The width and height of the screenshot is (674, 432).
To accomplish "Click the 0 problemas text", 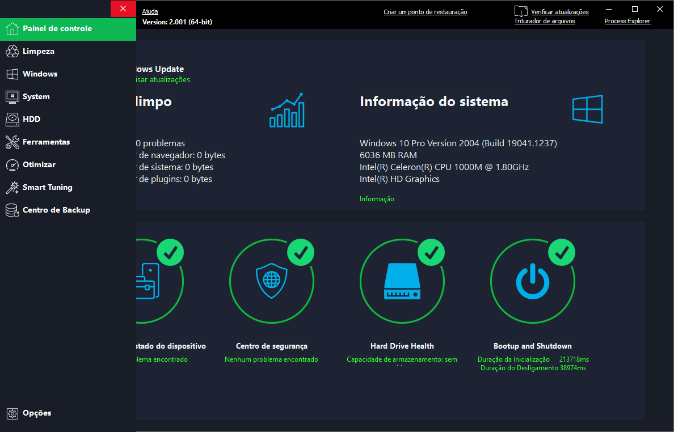I will click(161, 143).
